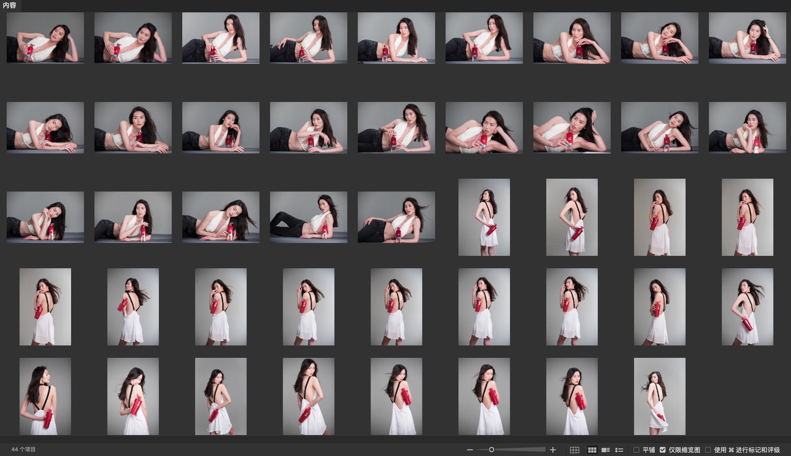Select the fifth thumbnail in the second row
This screenshot has width=791, height=456.
tap(396, 128)
